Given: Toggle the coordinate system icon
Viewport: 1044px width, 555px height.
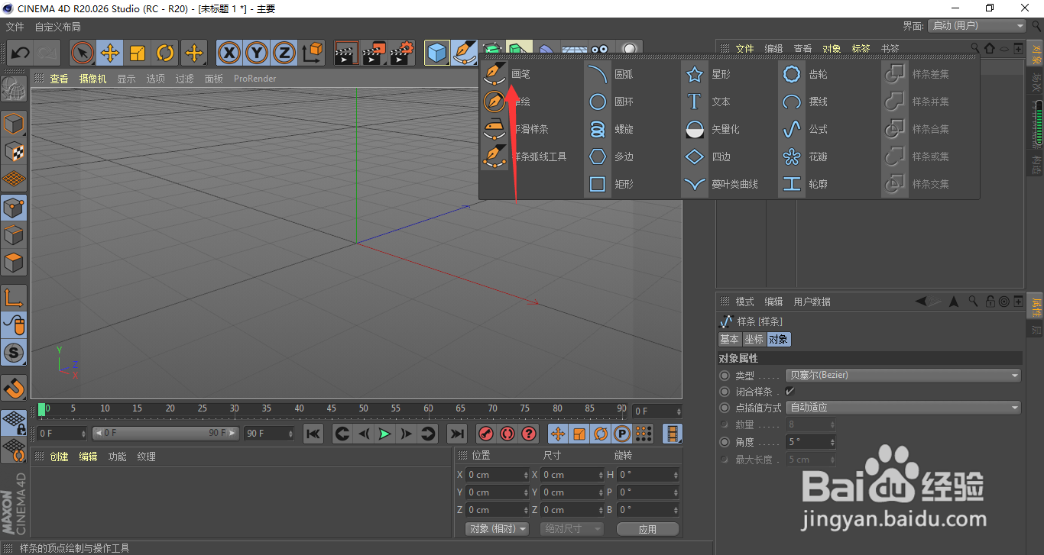Looking at the screenshot, I should [313, 53].
